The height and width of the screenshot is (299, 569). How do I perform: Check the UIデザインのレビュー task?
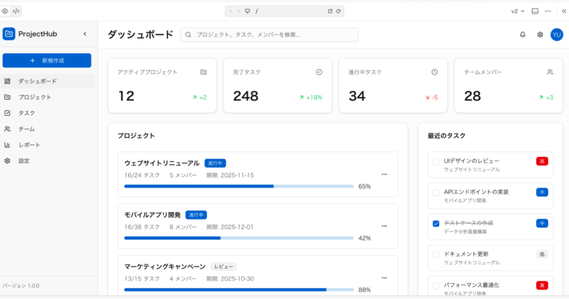tap(436, 162)
